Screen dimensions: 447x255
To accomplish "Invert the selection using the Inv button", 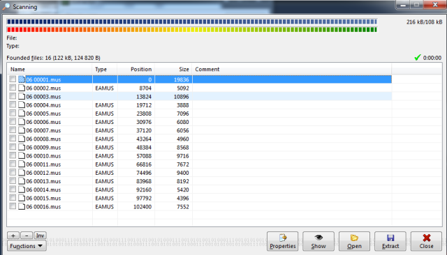I will coord(40,235).
